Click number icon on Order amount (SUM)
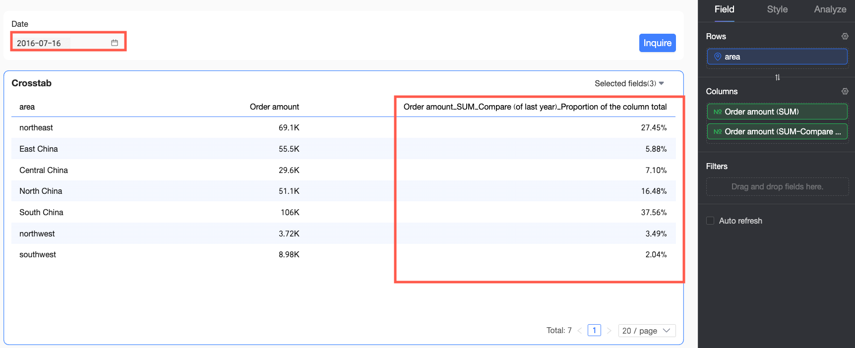 (x=717, y=112)
